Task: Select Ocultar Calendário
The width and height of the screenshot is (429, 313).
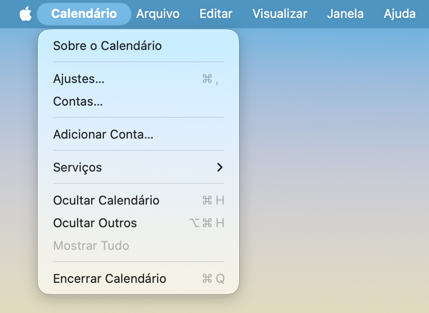Action: [x=106, y=200]
